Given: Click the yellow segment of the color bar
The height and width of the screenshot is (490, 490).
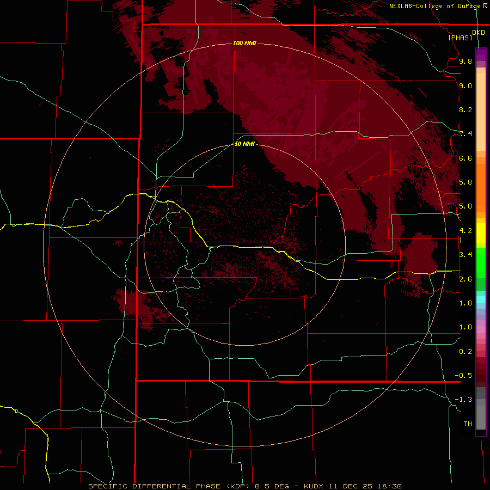Looking at the screenshot, I should coord(481,233).
